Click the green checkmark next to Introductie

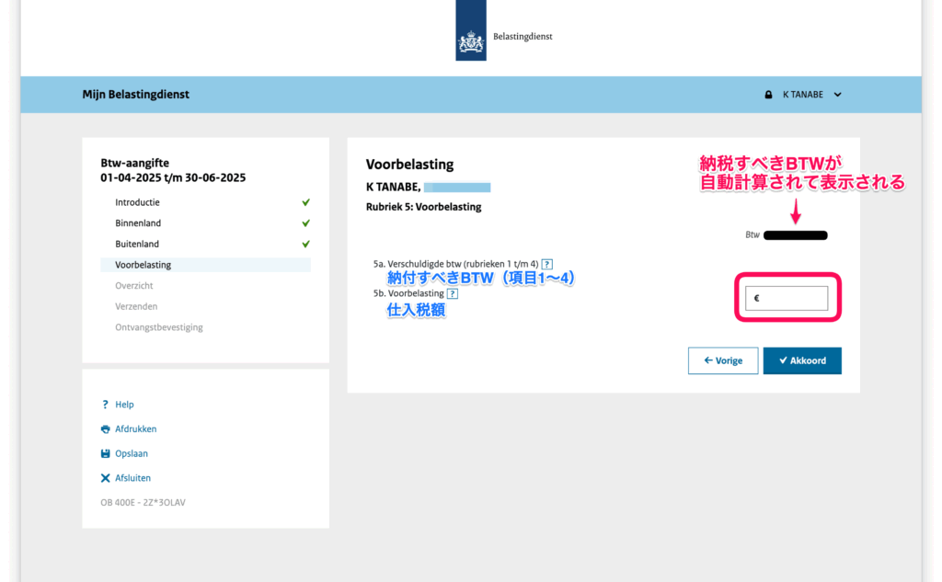[x=305, y=202]
